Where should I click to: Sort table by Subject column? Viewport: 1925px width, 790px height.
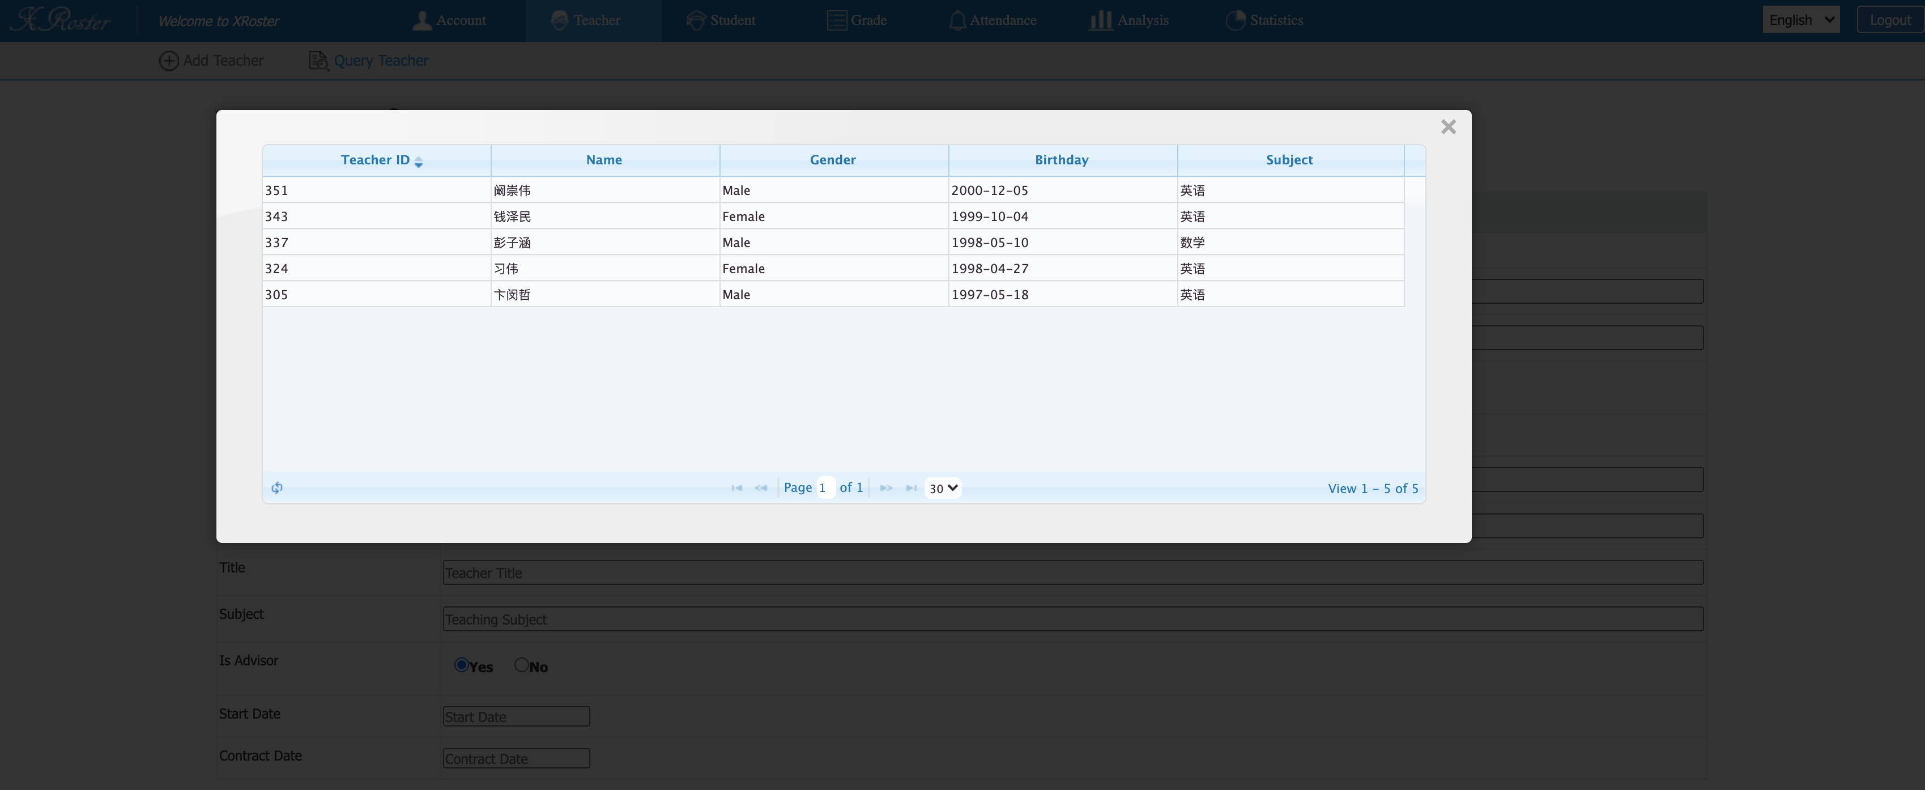[x=1290, y=160]
